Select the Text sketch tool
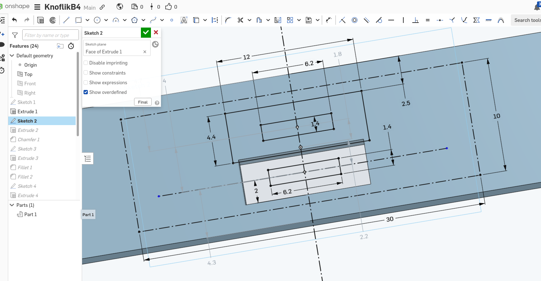This screenshot has width=541, height=281. [184, 20]
